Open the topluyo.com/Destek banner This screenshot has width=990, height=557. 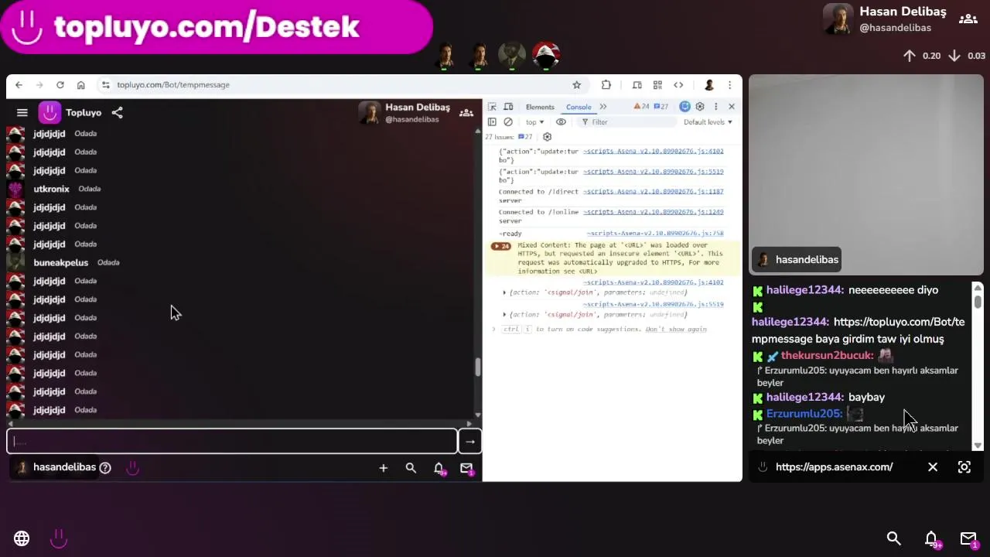[x=216, y=27]
